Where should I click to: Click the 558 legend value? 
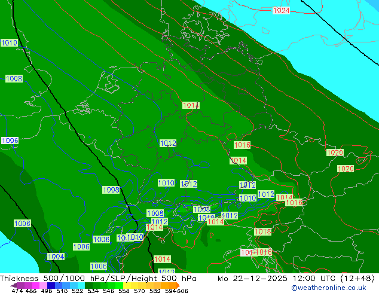[x=124, y=291]
